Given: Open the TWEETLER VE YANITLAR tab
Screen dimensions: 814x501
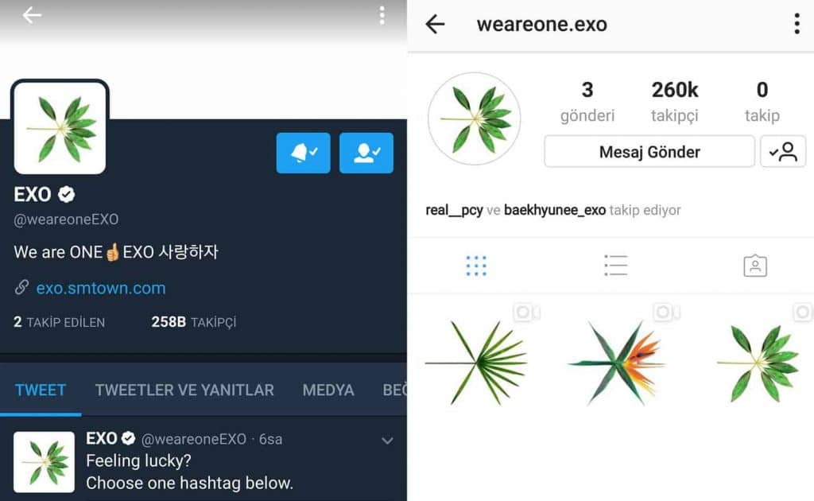Looking at the screenshot, I should click(x=184, y=390).
